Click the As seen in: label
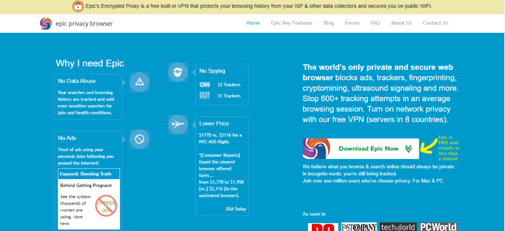The width and height of the screenshot is (505, 231). (314, 214)
